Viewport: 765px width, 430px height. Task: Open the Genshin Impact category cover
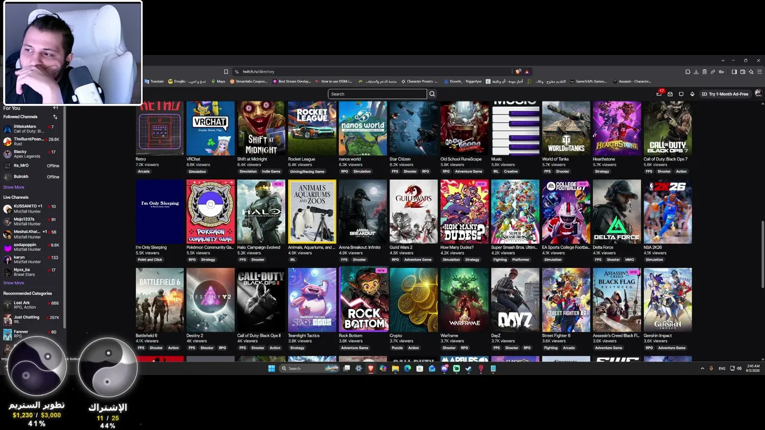(668, 300)
